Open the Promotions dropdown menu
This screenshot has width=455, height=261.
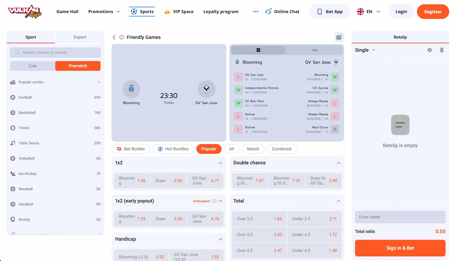[x=104, y=12]
